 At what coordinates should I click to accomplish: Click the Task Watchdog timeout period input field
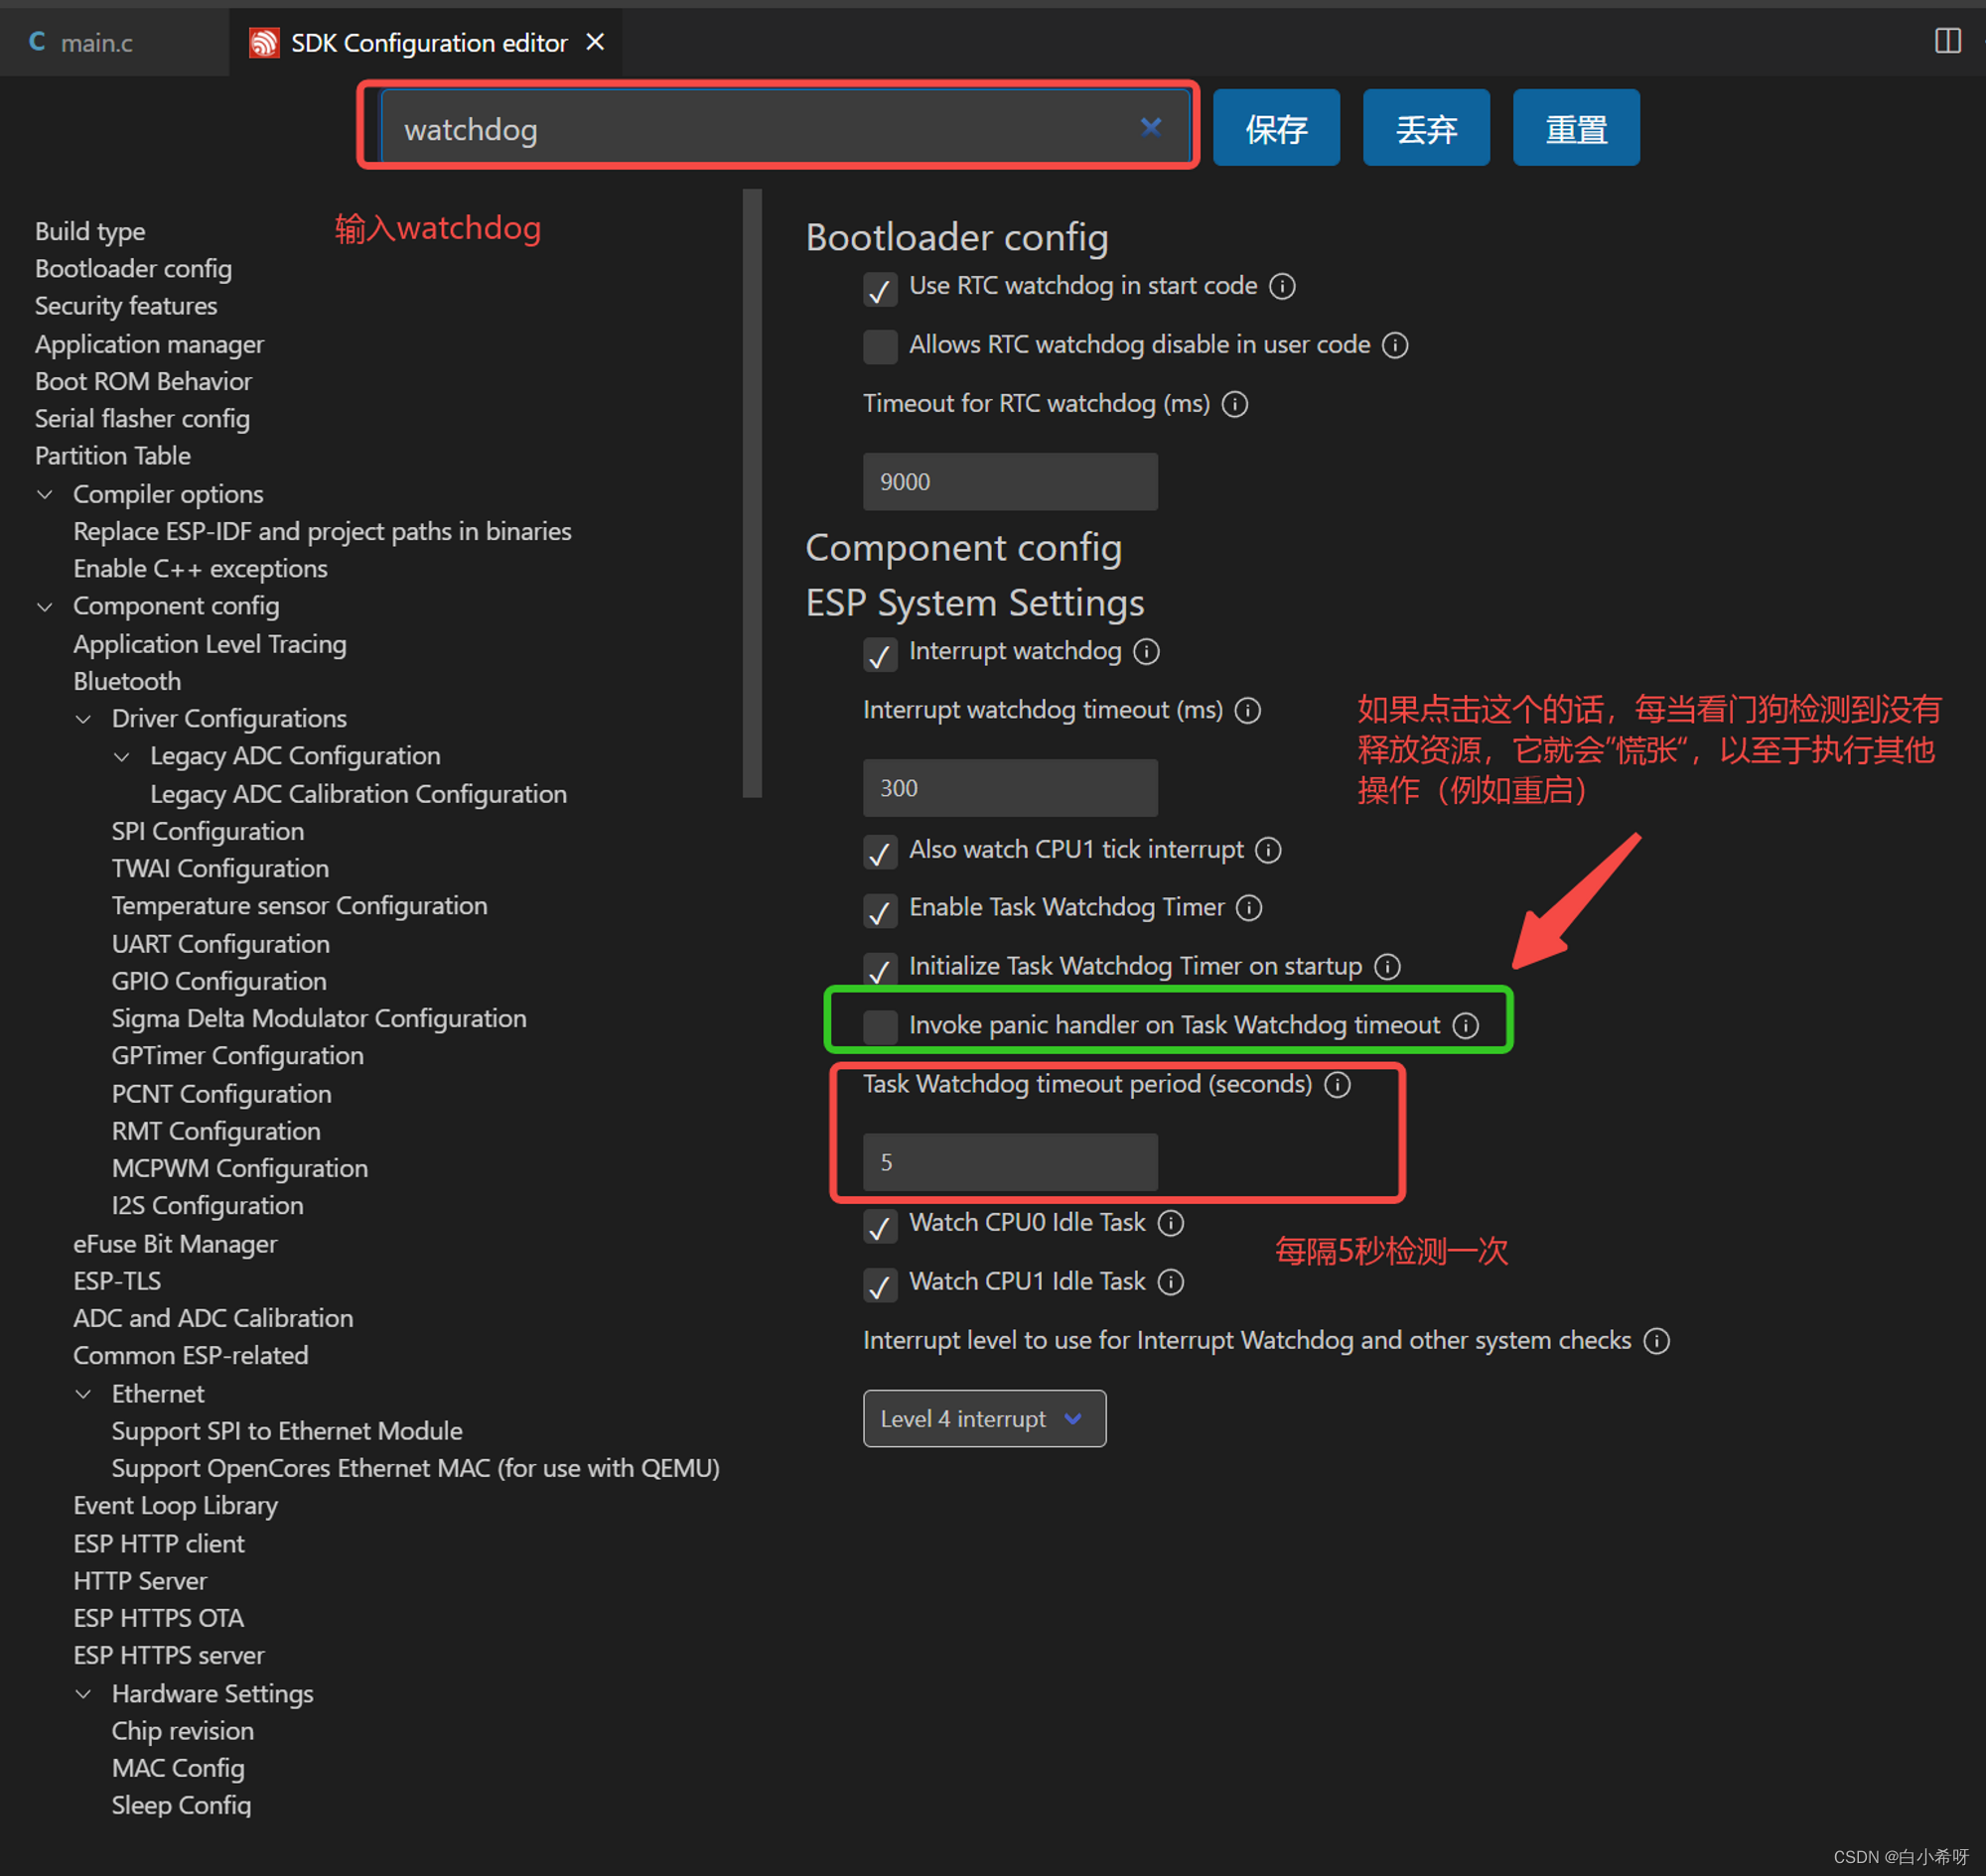point(1010,1162)
